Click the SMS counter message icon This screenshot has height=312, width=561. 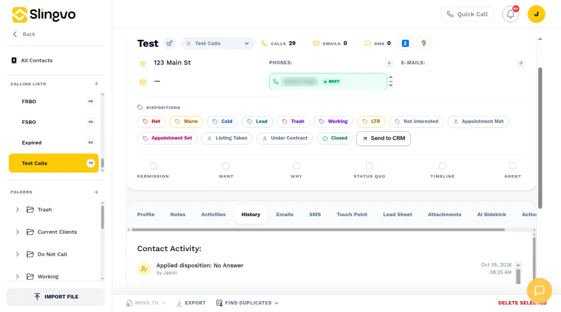[x=368, y=43]
